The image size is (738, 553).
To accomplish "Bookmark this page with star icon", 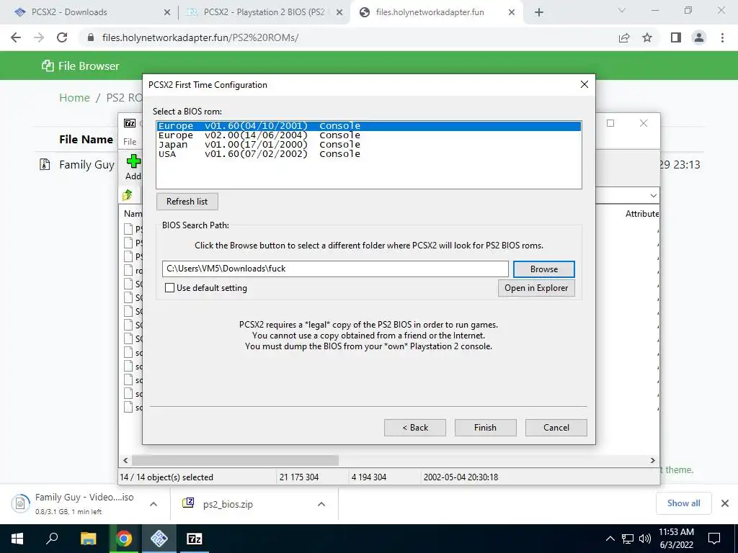I will click(647, 37).
